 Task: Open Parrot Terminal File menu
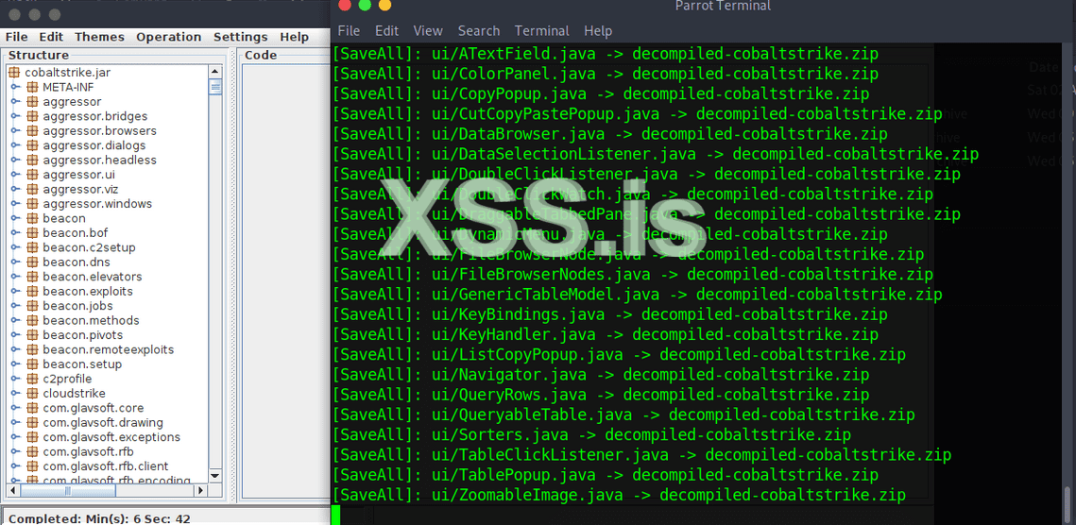[349, 31]
